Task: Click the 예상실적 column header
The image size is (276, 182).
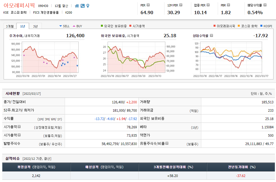Action: click(104, 167)
